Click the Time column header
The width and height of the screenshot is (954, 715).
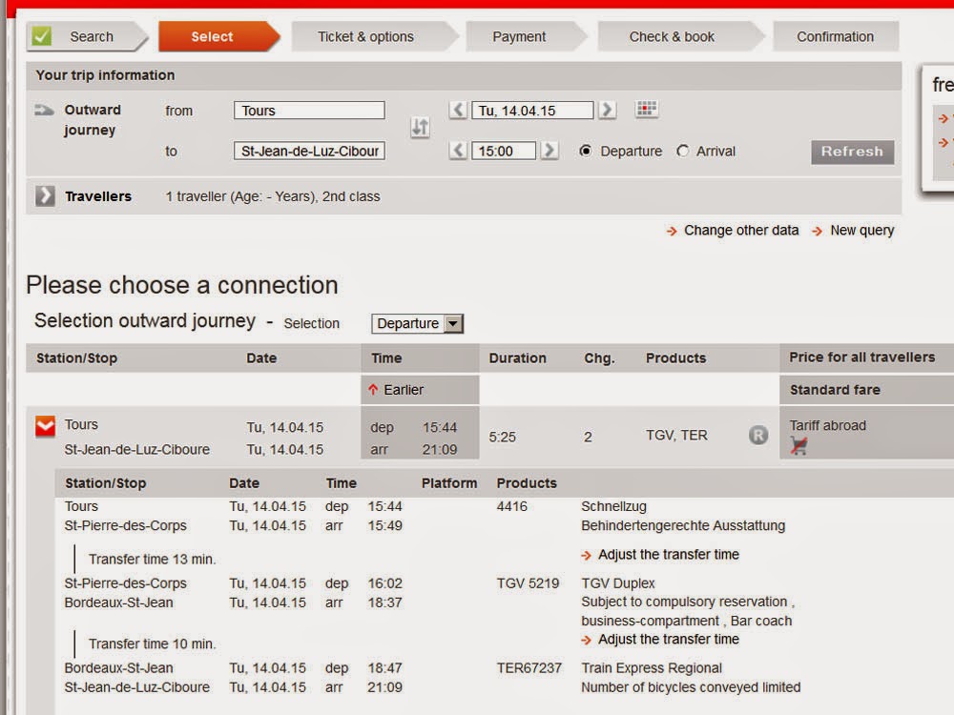click(386, 358)
